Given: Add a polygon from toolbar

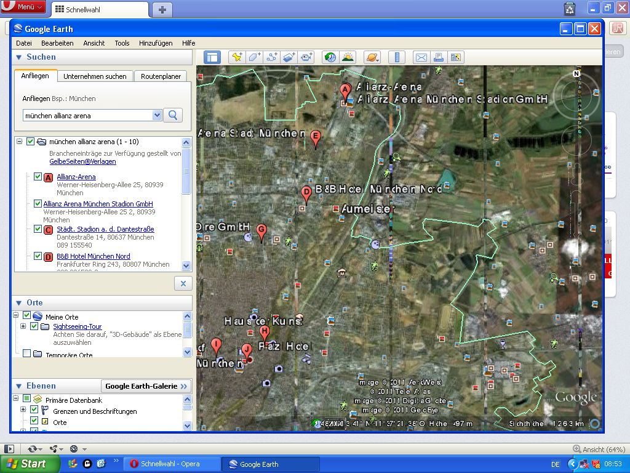Looking at the screenshot, I should point(254,57).
